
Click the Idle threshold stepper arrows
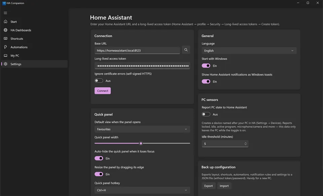coord(245,144)
